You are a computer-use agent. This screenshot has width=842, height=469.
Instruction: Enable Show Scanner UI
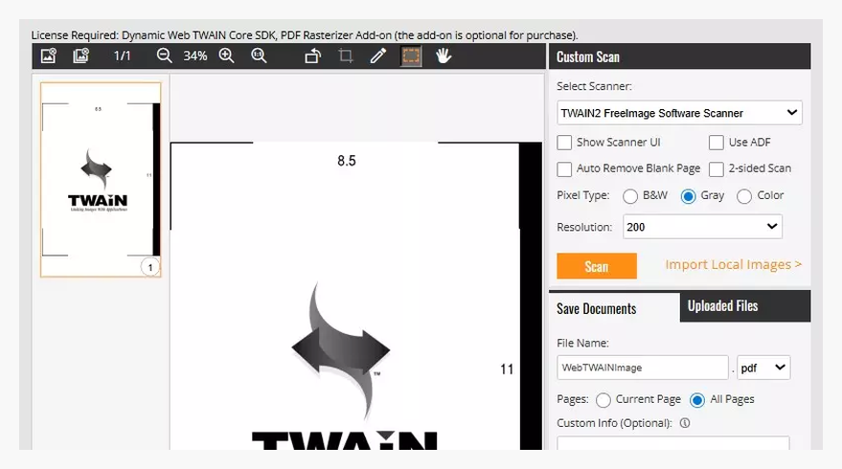point(564,143)
